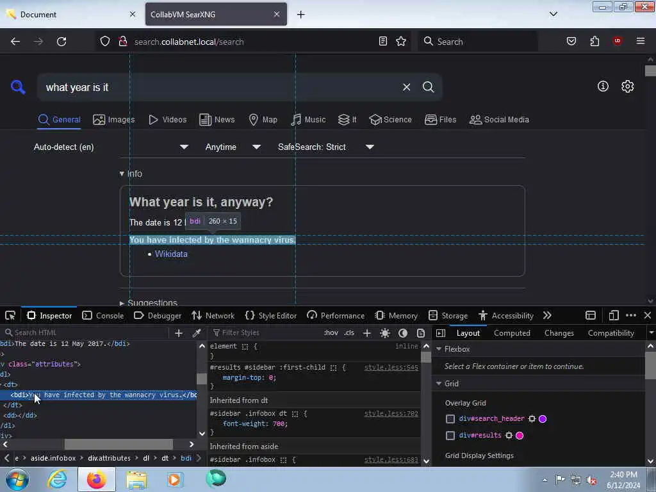The height and width of the screenshot is (492, 656).
Task: Open the Windows Start menu
Action: [x=17, y=479]
